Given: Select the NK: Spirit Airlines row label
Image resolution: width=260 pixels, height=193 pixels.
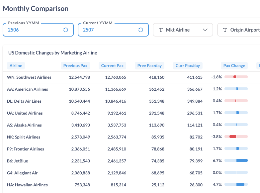Looking at the screenshot, I should click(24, 137).
